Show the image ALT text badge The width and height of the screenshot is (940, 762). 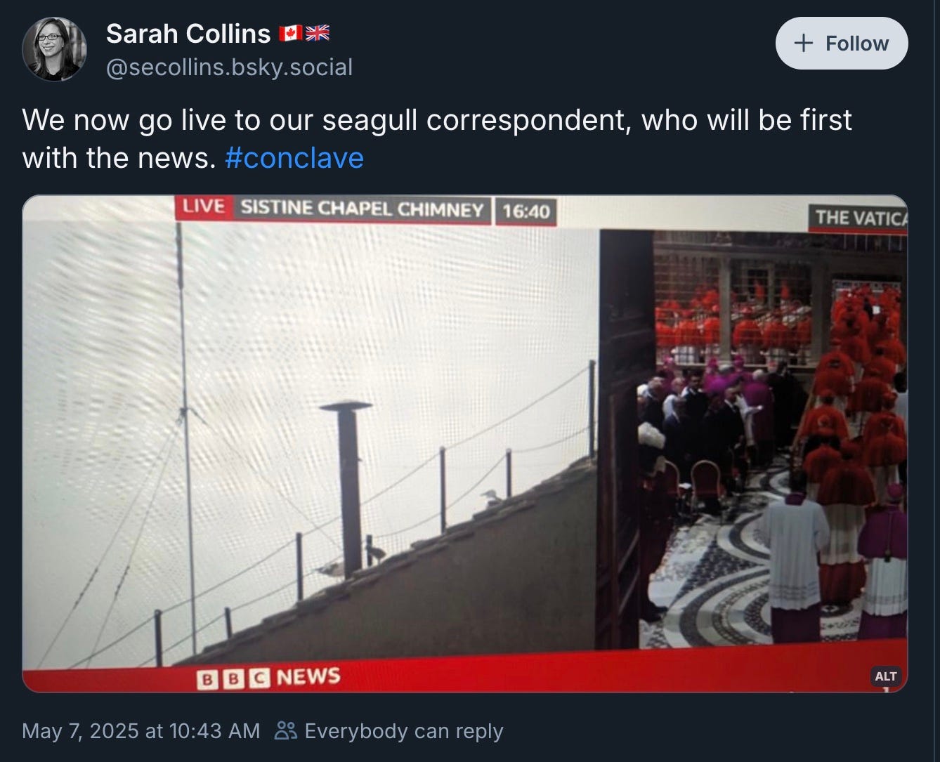click(x=885, y=676)
